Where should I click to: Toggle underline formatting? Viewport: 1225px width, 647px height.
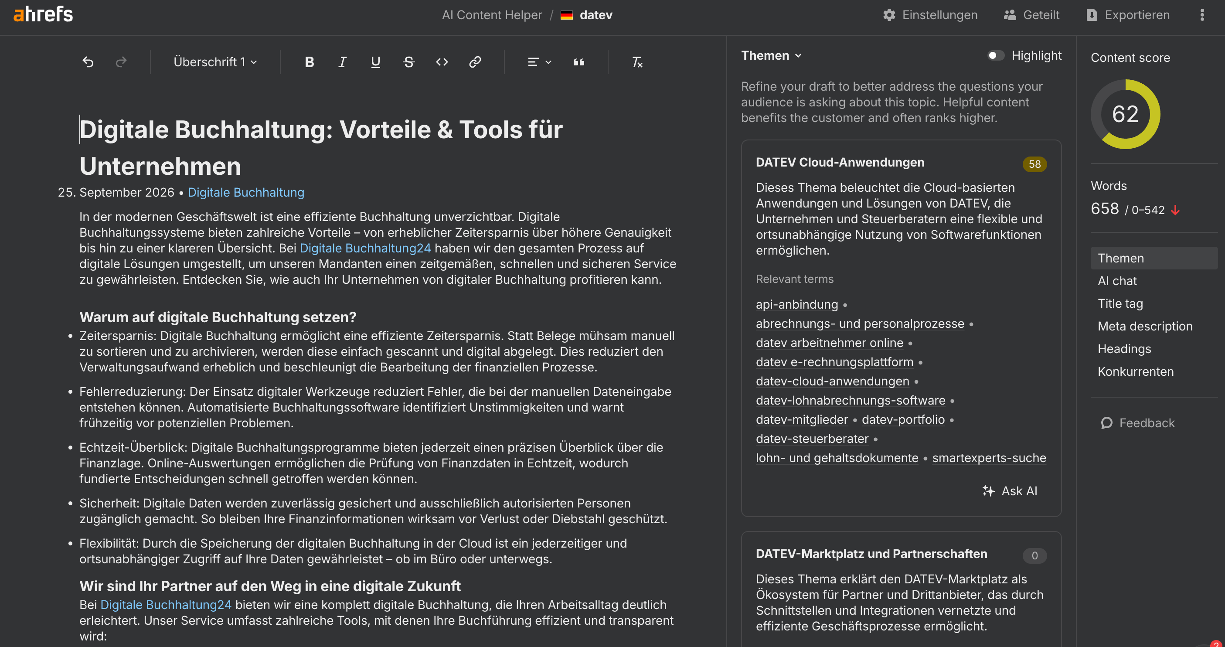click(376, 62)
